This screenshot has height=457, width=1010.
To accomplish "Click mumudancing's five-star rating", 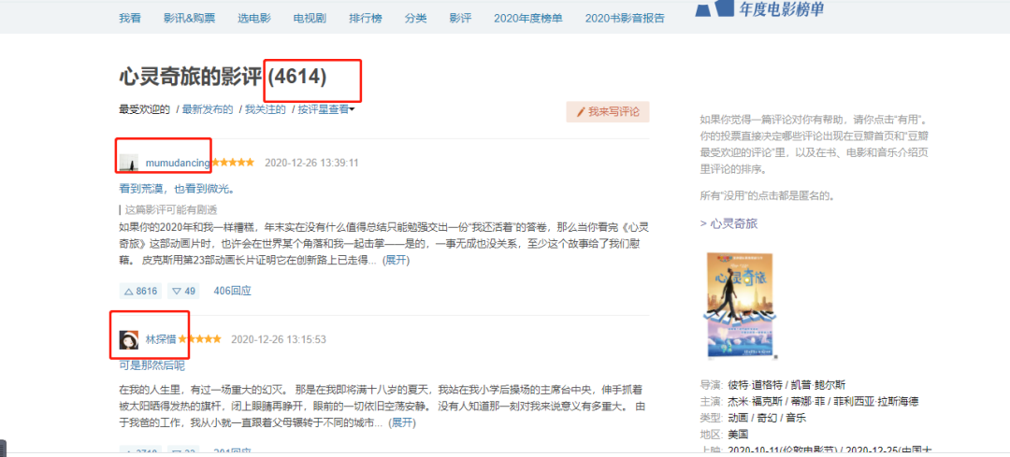I will (x=233, y=163).
